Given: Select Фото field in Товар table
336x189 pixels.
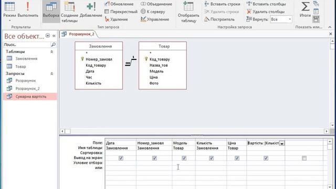Looking at the screenshot, I should [x=154, y=83].
